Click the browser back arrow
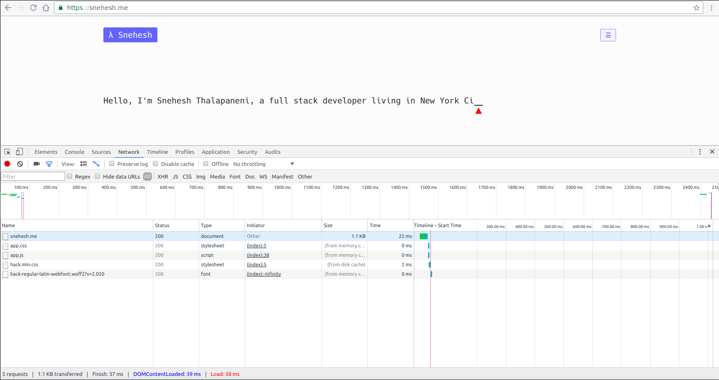Image resolution: width=719 pixels, height=380 pixels. [8, 8]
